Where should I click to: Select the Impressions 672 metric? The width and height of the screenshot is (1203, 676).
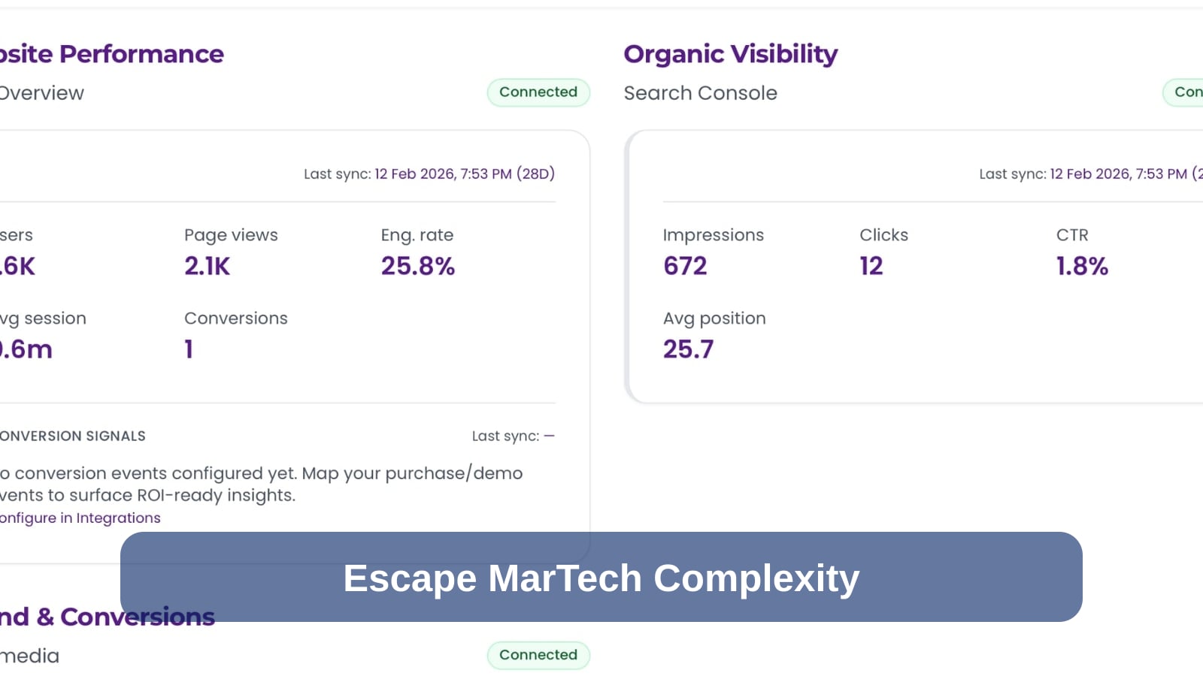pyautogui.click(x=685, y=266)
